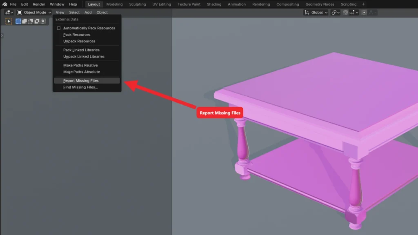Expand the left sidebar arrow
Image resolution: width=418 pixels, height=235 pixels.
[2, 35]
